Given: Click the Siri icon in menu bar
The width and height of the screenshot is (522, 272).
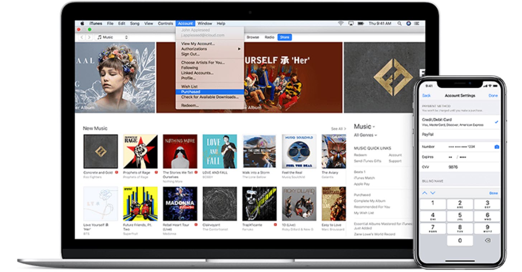Looking at the screenshot, I should click(408, 24).
